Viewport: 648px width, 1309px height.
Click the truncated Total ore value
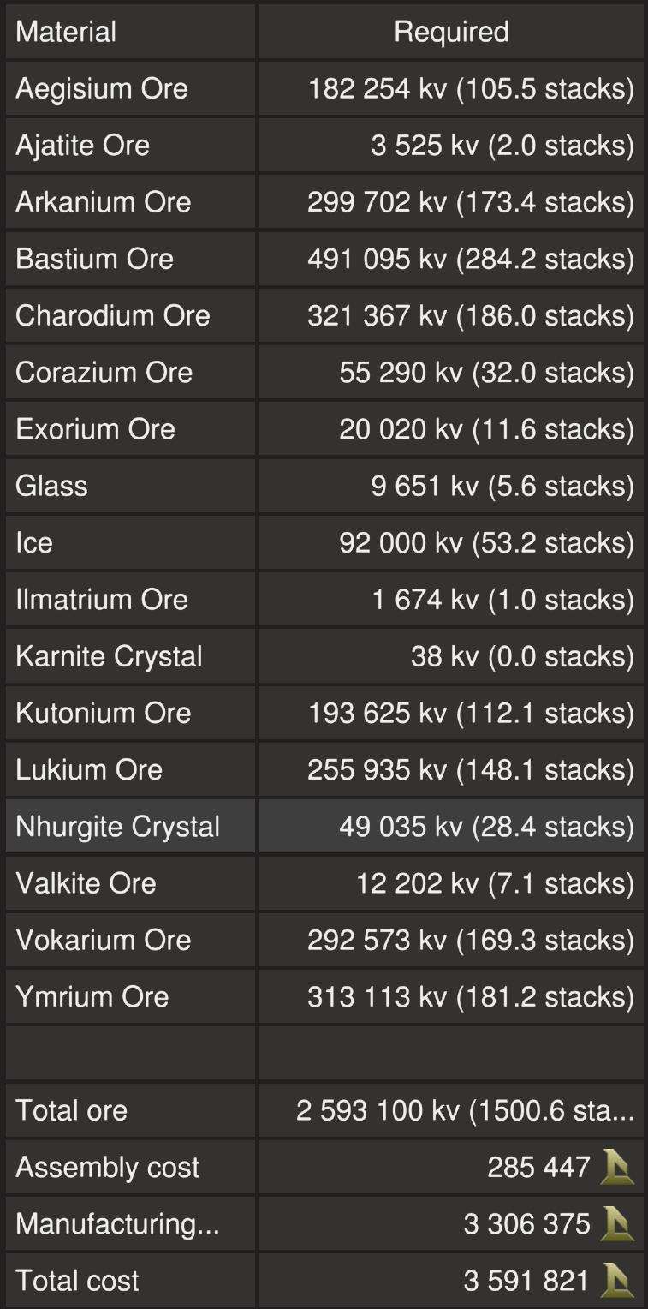coord(465,1110)
